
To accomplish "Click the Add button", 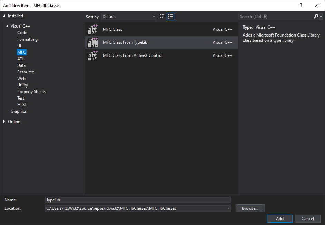I will (x=279, y=218).
